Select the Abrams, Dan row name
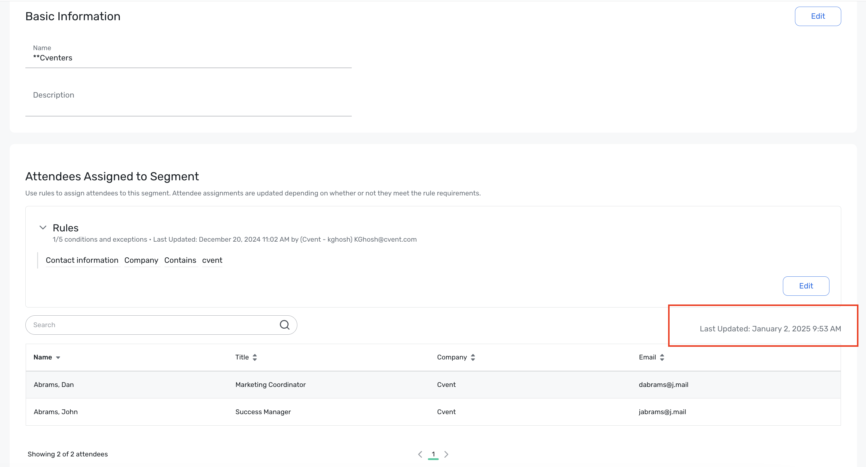This screenshot has height=467, width=866. pyautogui.click(x=54, y=385)
